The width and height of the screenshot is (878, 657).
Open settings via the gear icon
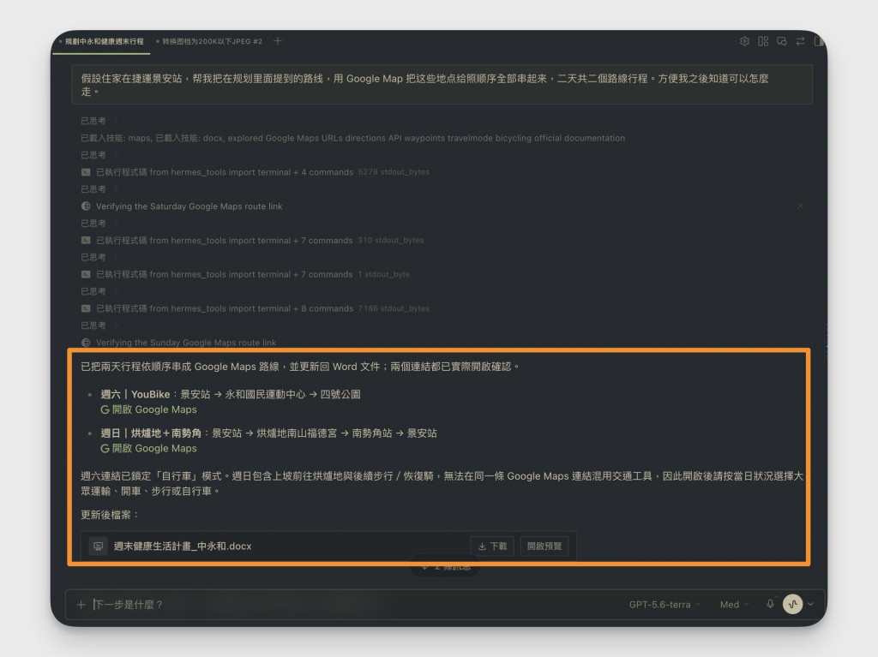tap(744, 41)
